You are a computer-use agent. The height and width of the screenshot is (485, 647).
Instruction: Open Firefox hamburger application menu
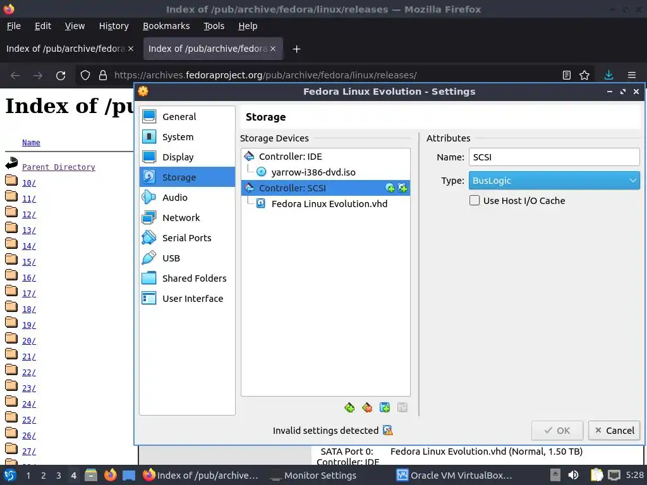click(632, 75)
